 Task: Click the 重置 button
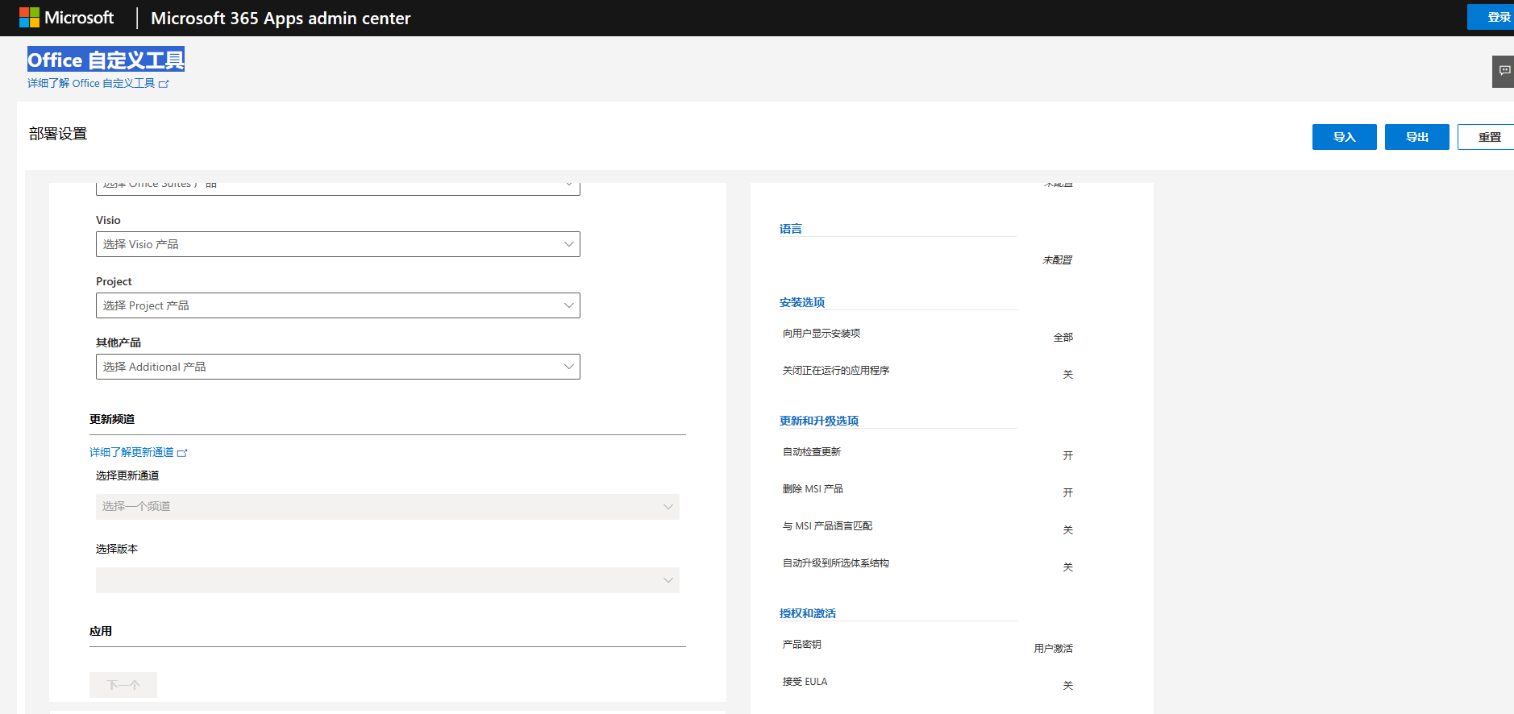click(x=1487, y=137)
